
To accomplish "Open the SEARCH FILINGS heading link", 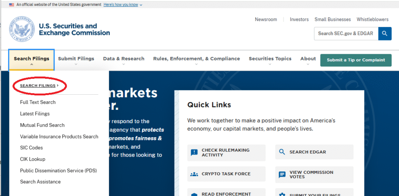I will [x=39, y=86].
